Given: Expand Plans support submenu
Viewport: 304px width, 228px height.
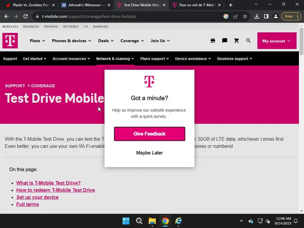Looking at the screenshot, I should [154, 58].
